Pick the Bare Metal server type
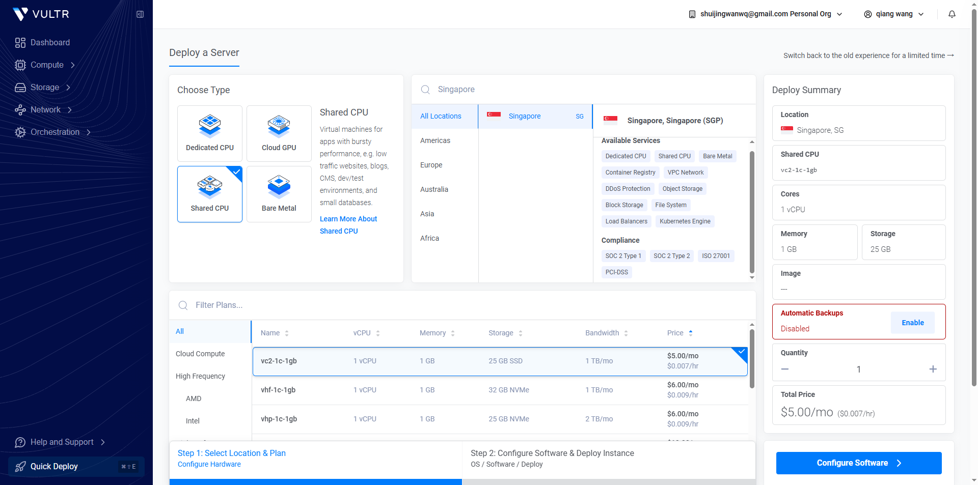This screenshot has width=978, height=485. [x=279, y=194]
